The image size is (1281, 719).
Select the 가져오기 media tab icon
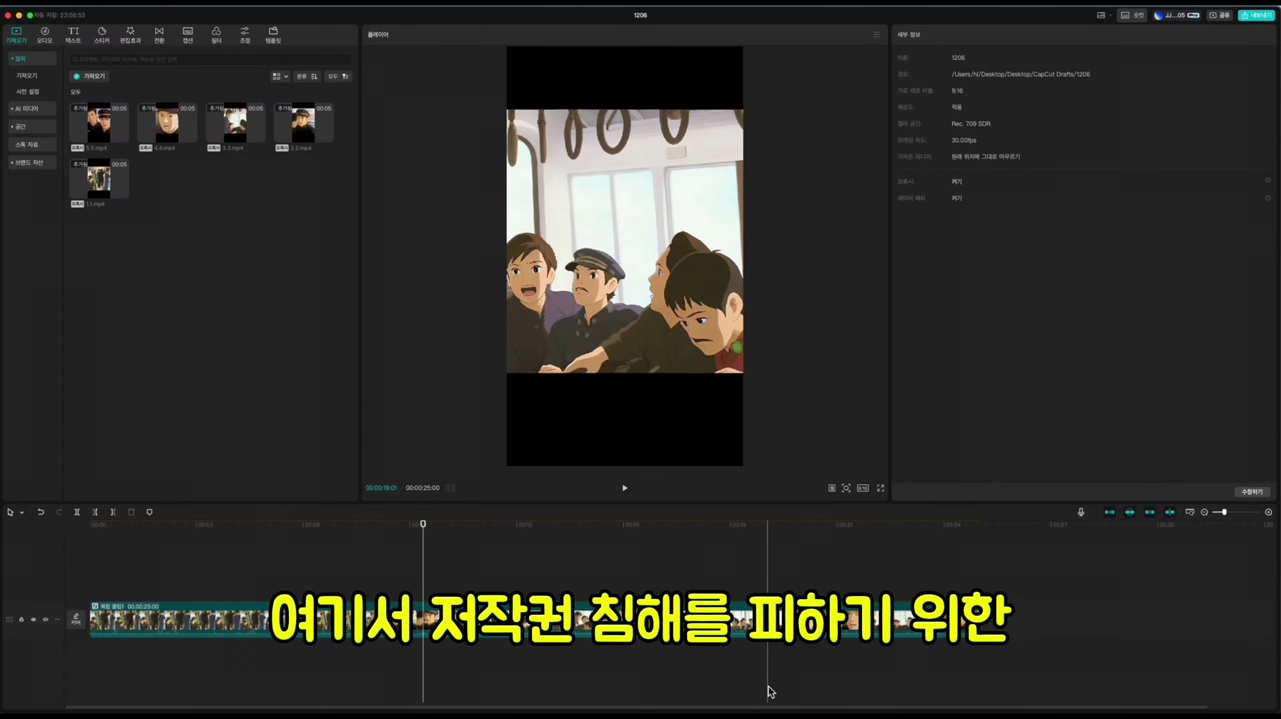[x=16, y=35]
